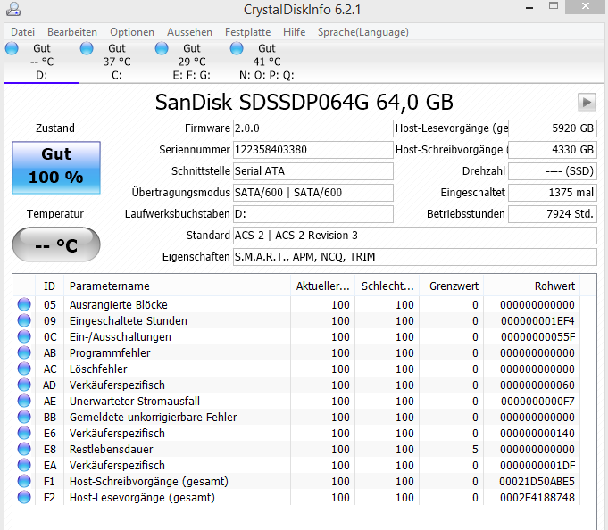This screenshot has width=608, height=530.
Task: Click the Standard field ACS-2 Revision 3
Action: click(415, 236)
